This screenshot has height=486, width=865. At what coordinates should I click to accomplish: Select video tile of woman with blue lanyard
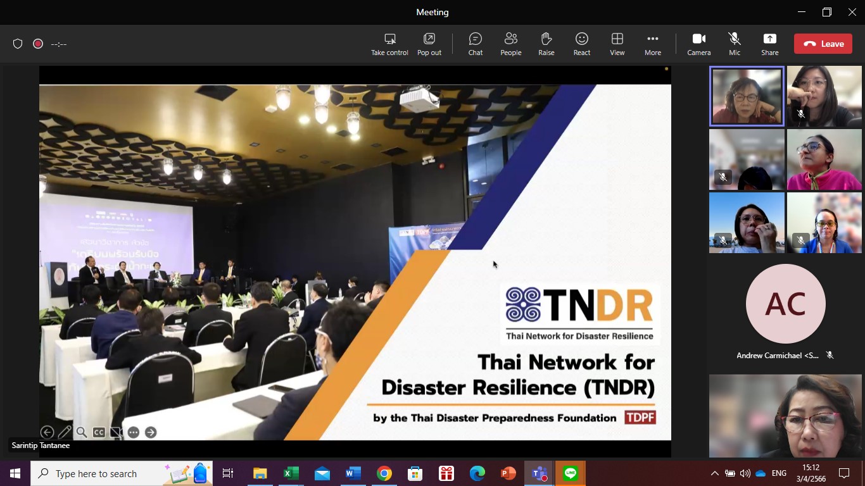click(x=824, y=223)
